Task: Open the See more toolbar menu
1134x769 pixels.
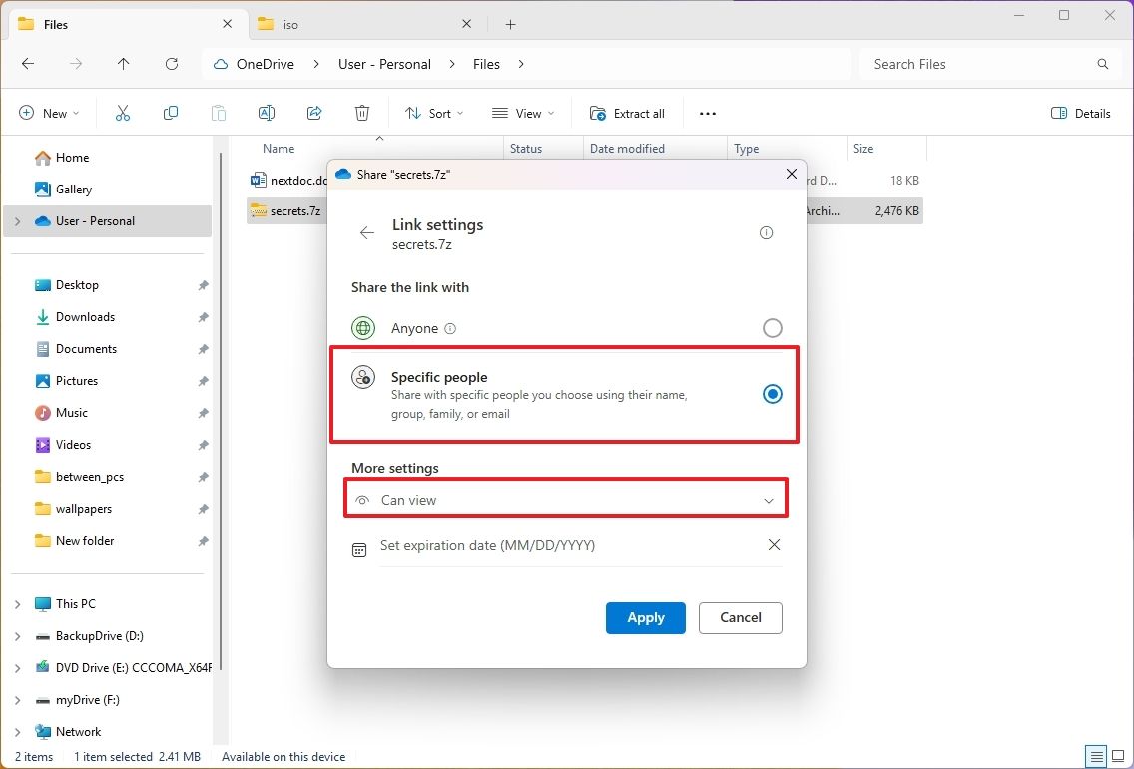Action: point(707,113)
